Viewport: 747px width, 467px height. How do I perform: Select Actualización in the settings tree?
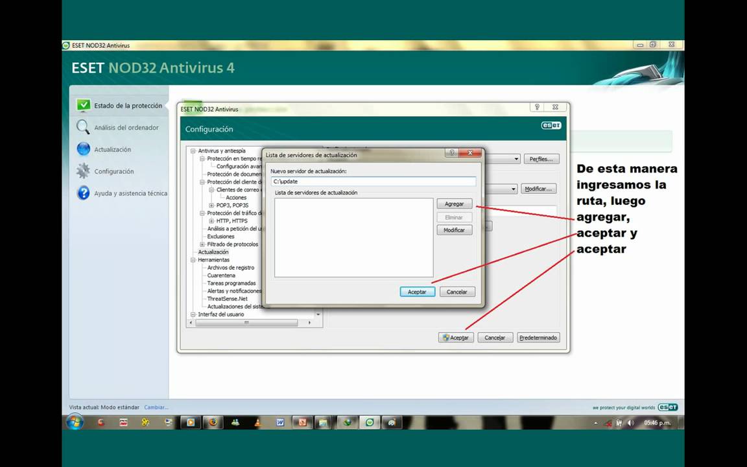point(213,252)
